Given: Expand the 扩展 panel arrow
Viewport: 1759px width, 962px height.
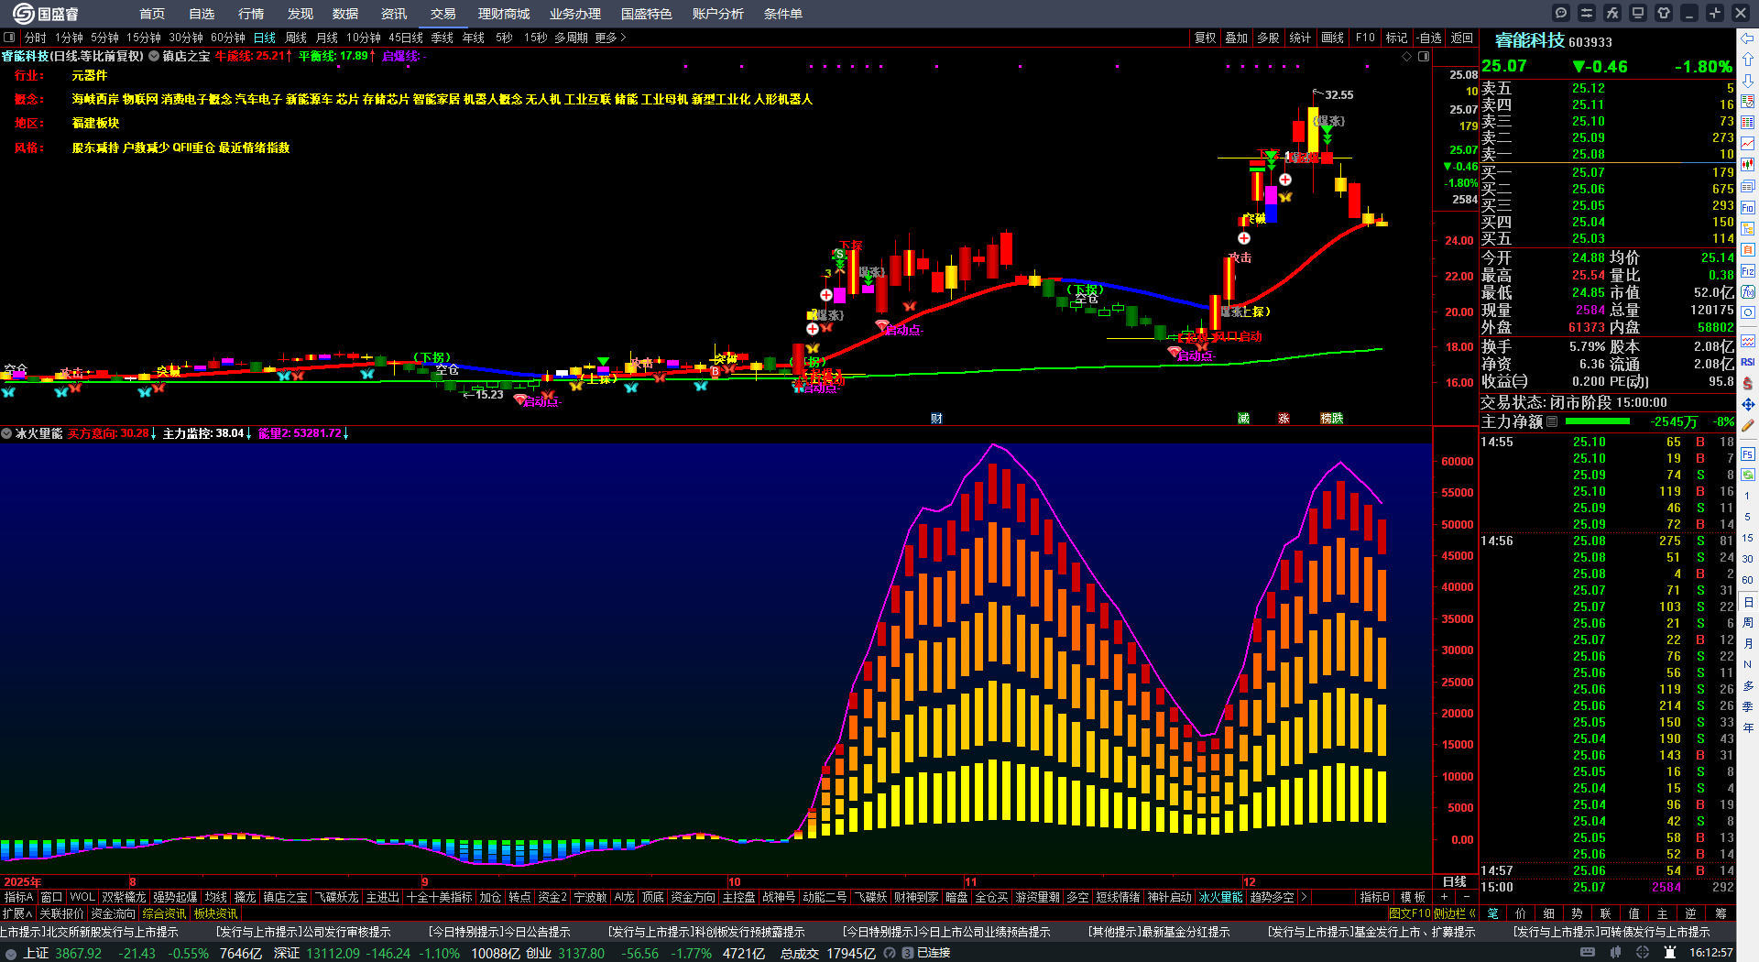Looking at the screenshot, I should point(16,913).
